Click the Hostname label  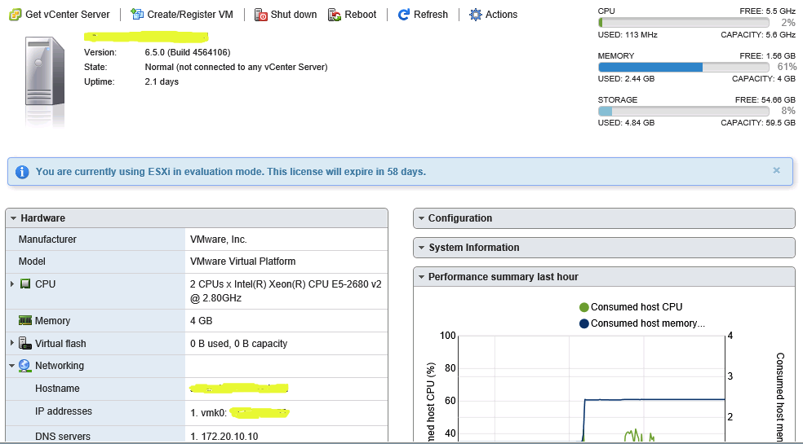(x=57, y=389)
